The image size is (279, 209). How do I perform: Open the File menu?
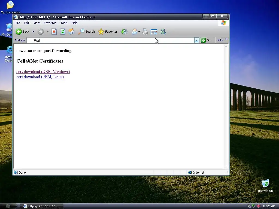18,23
